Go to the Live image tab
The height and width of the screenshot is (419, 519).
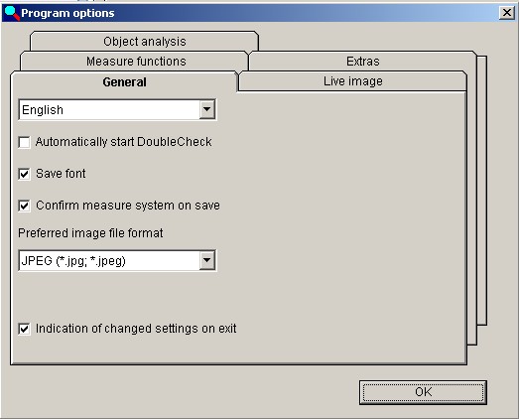click(353, 81)
